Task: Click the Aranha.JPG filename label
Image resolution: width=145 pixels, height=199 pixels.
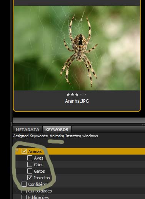Action: [x=77, y=101]
